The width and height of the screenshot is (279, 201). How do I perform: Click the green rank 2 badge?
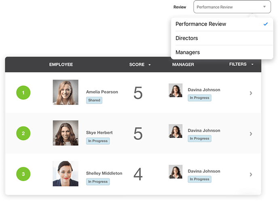tap(23, 133)
